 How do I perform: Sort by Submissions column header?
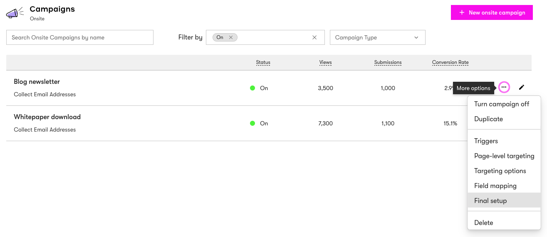388,62
